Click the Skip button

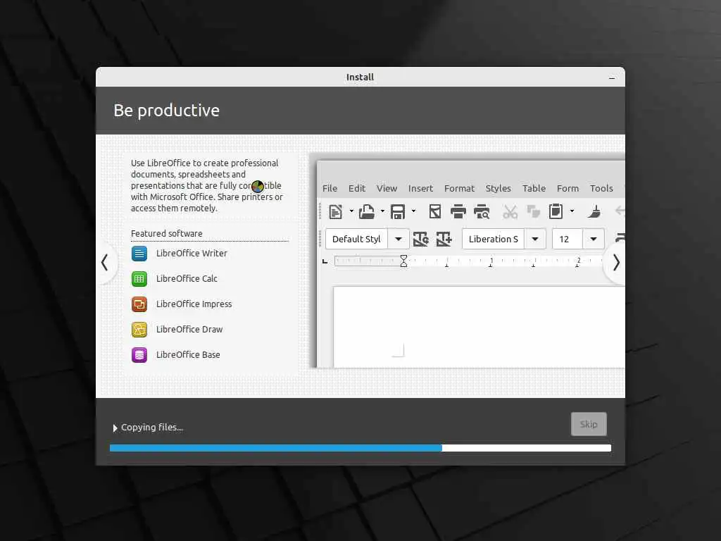(x=589, y=424)
